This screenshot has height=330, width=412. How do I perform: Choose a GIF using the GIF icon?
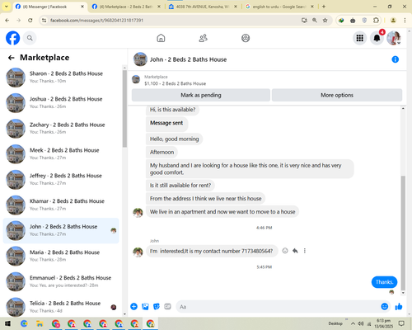[167, 306]
